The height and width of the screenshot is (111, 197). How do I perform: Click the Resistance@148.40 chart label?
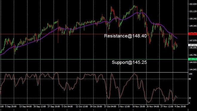click(125, 36)
